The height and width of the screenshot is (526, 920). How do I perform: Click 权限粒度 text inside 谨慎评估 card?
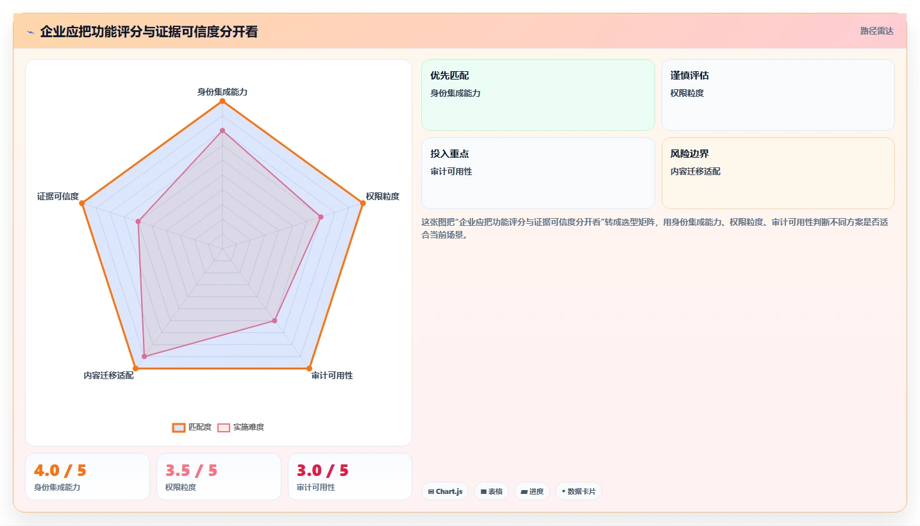pyautogui.click(x=687, y=93)
